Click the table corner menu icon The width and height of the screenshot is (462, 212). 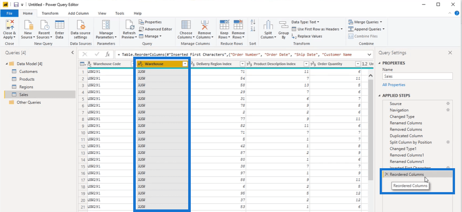tap(83, 64)
